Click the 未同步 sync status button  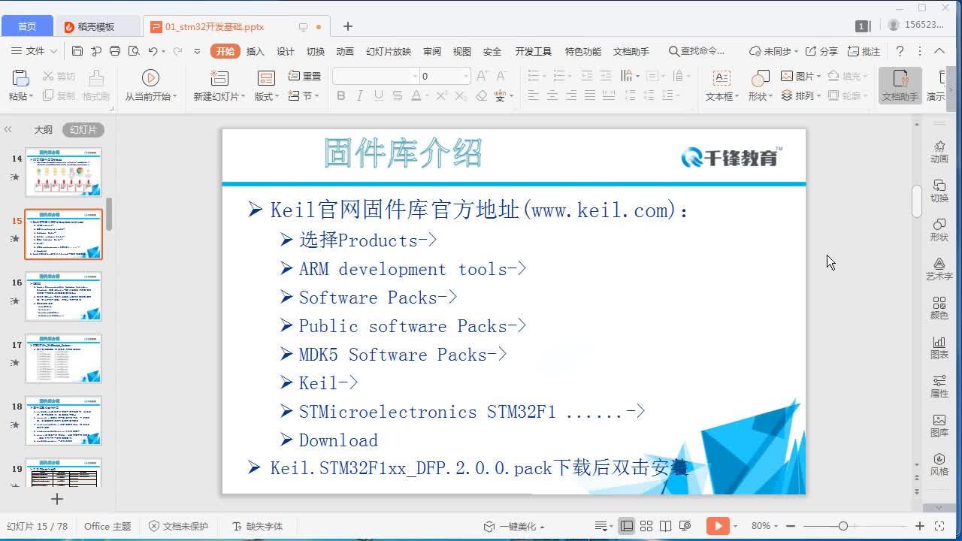(773, 51)
